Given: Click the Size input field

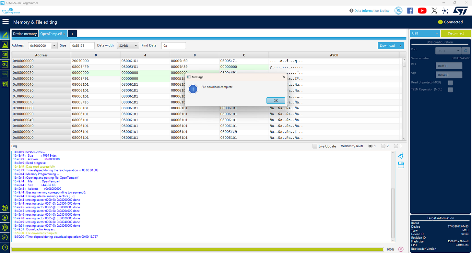Looking at the screenshot, I should (x=82, y=46).
